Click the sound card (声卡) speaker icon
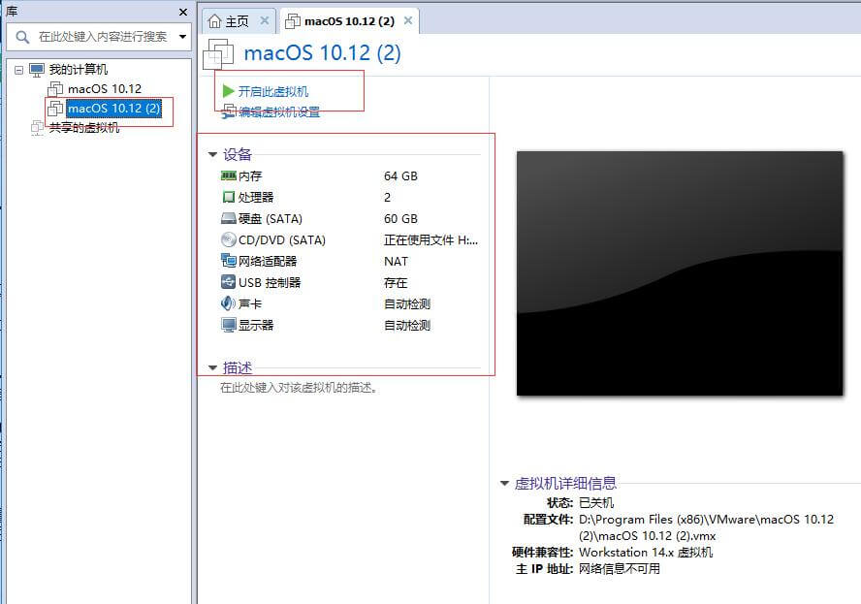This screenshot has height=604, width=861. point(229,303)
